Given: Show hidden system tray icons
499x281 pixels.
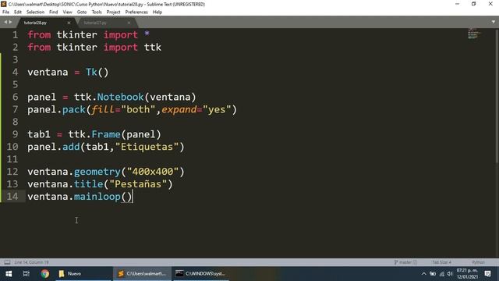Looking at the screenshot, I should tap(423, 274).
